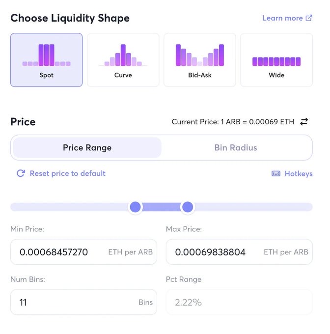
Task: Click the swap price direction arrows
Action: pos(304,122)
